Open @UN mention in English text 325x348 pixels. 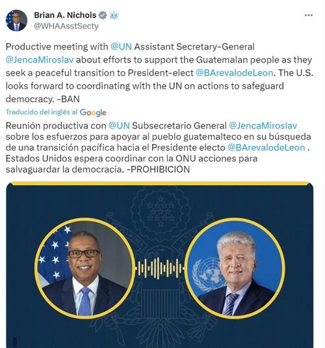[x=121, y=47]
